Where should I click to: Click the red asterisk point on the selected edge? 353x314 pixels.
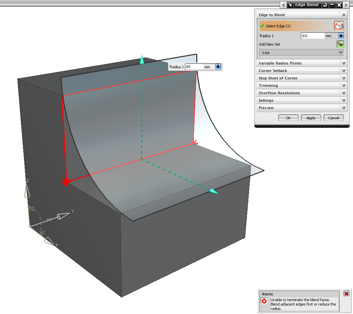pyautogui.click(x=66, y=182)
